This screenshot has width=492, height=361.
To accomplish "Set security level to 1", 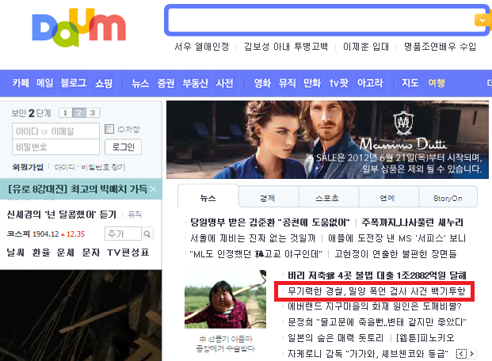I will tap(65, 112).
